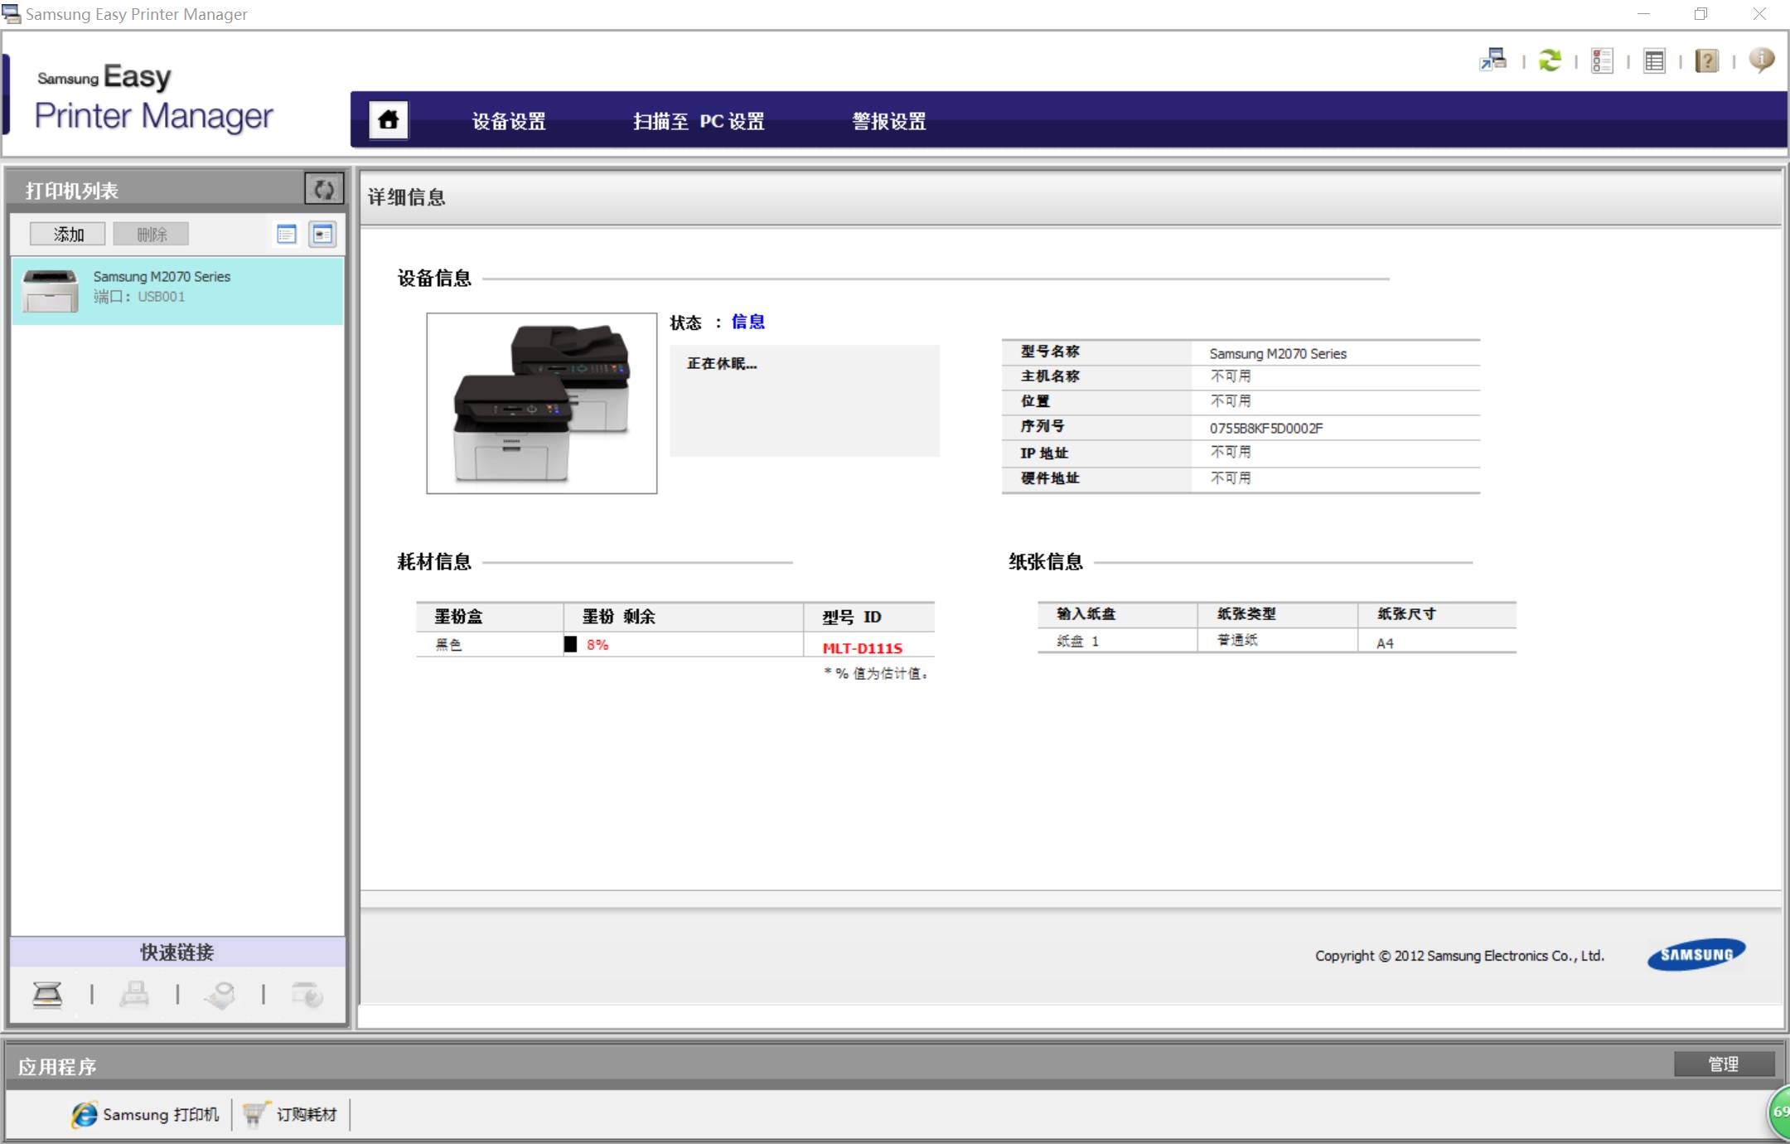Screen dimensions: 1790x1144
Task: Open the checklist options icon in top toolbar
Action: (x=1602, y=61)
